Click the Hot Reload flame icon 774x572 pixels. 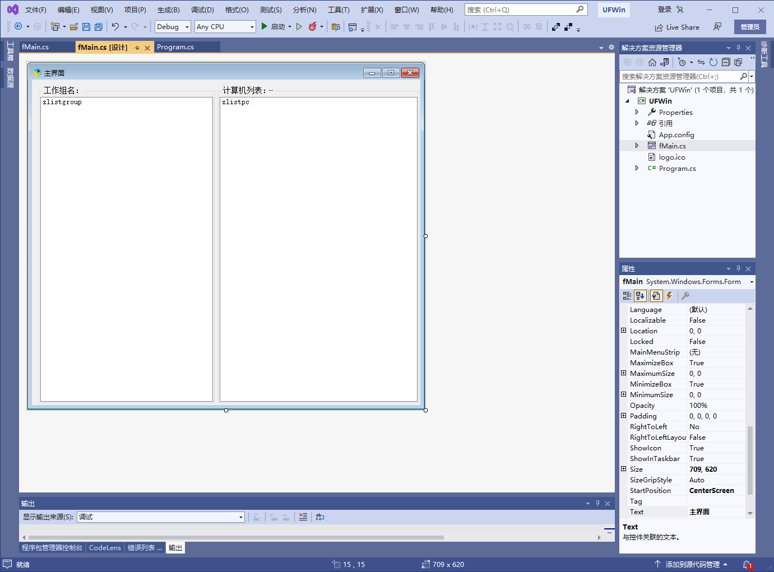[312, 27]
